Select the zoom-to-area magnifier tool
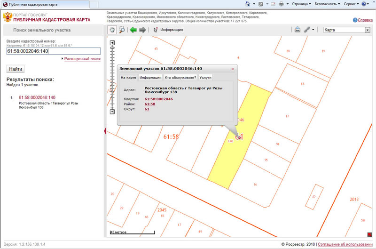376x249 pixels. (122, 30)
